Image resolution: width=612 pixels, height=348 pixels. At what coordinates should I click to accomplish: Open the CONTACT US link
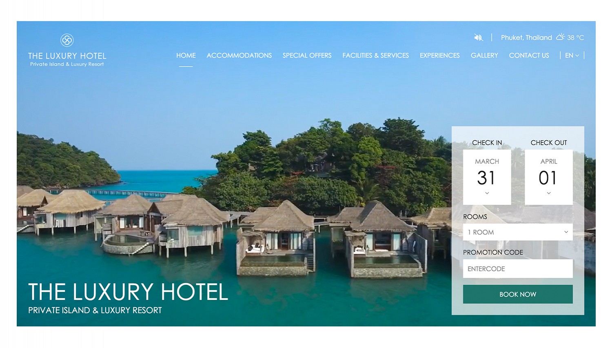(529, 55)
